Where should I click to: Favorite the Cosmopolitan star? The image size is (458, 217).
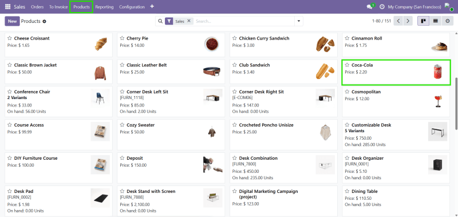[x=347, y=92]
